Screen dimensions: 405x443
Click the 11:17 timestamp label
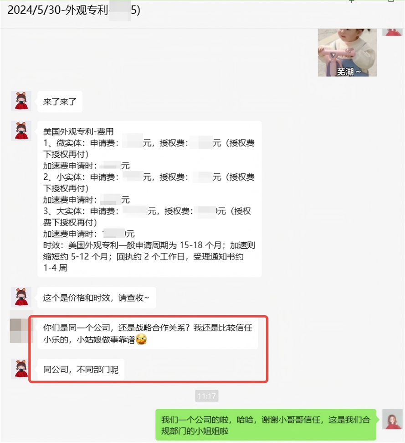tap(207, 396)
